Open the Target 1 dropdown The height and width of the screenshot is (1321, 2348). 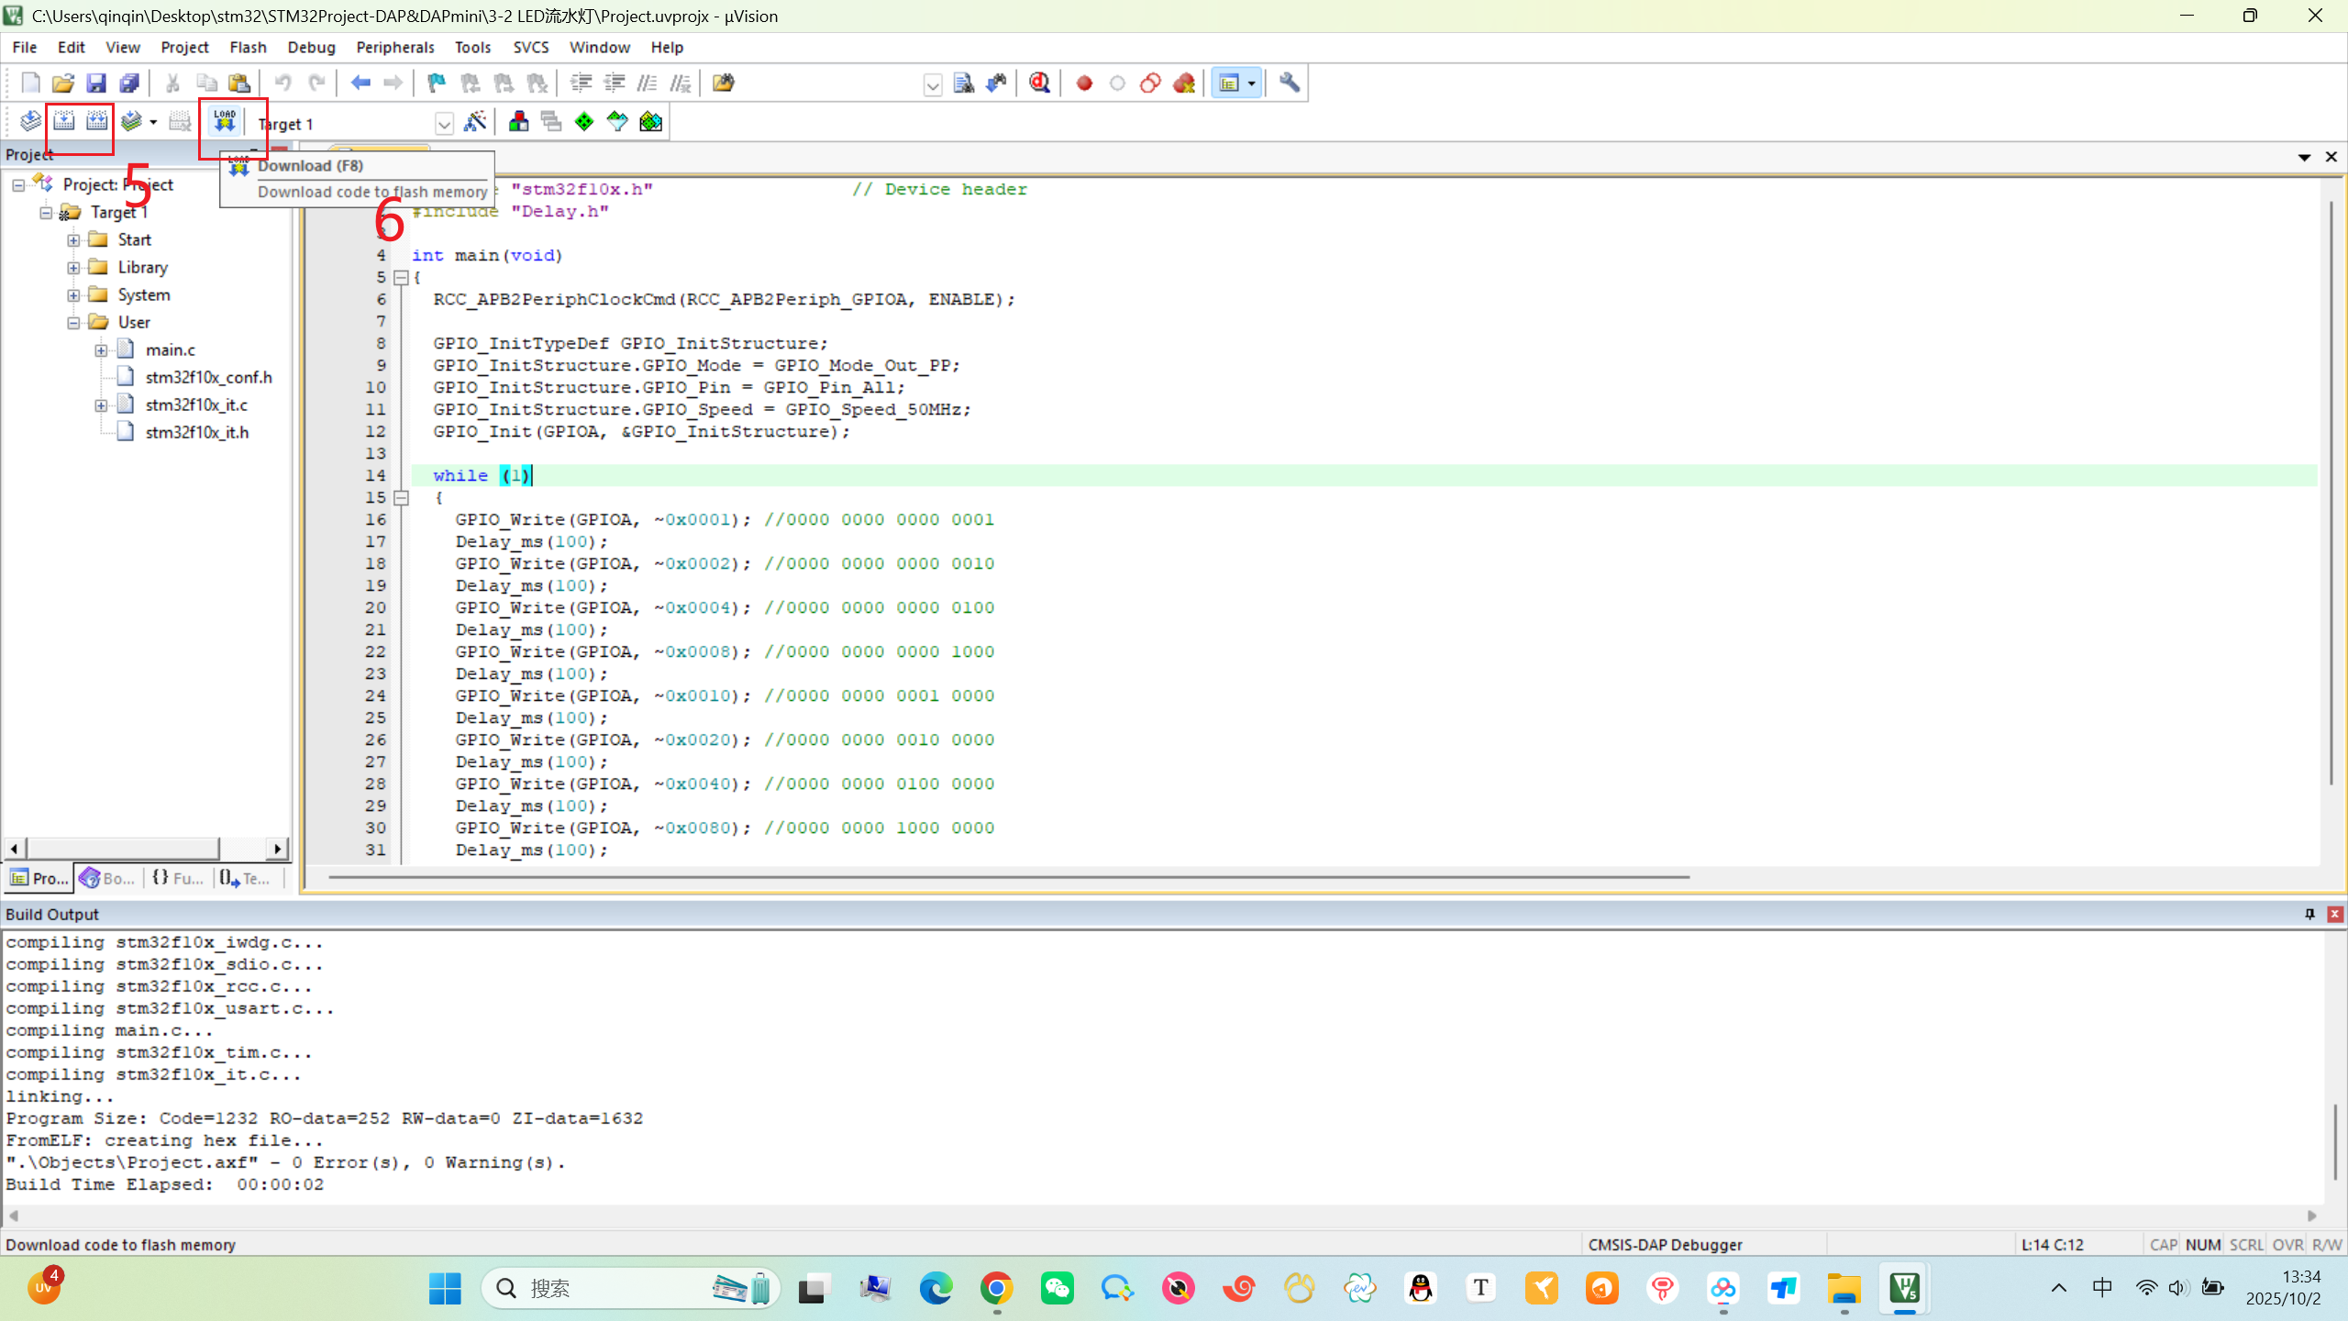(444, 124)
